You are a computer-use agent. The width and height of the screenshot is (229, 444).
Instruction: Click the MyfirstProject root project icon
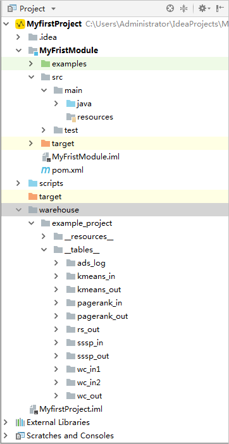point(20,24)
